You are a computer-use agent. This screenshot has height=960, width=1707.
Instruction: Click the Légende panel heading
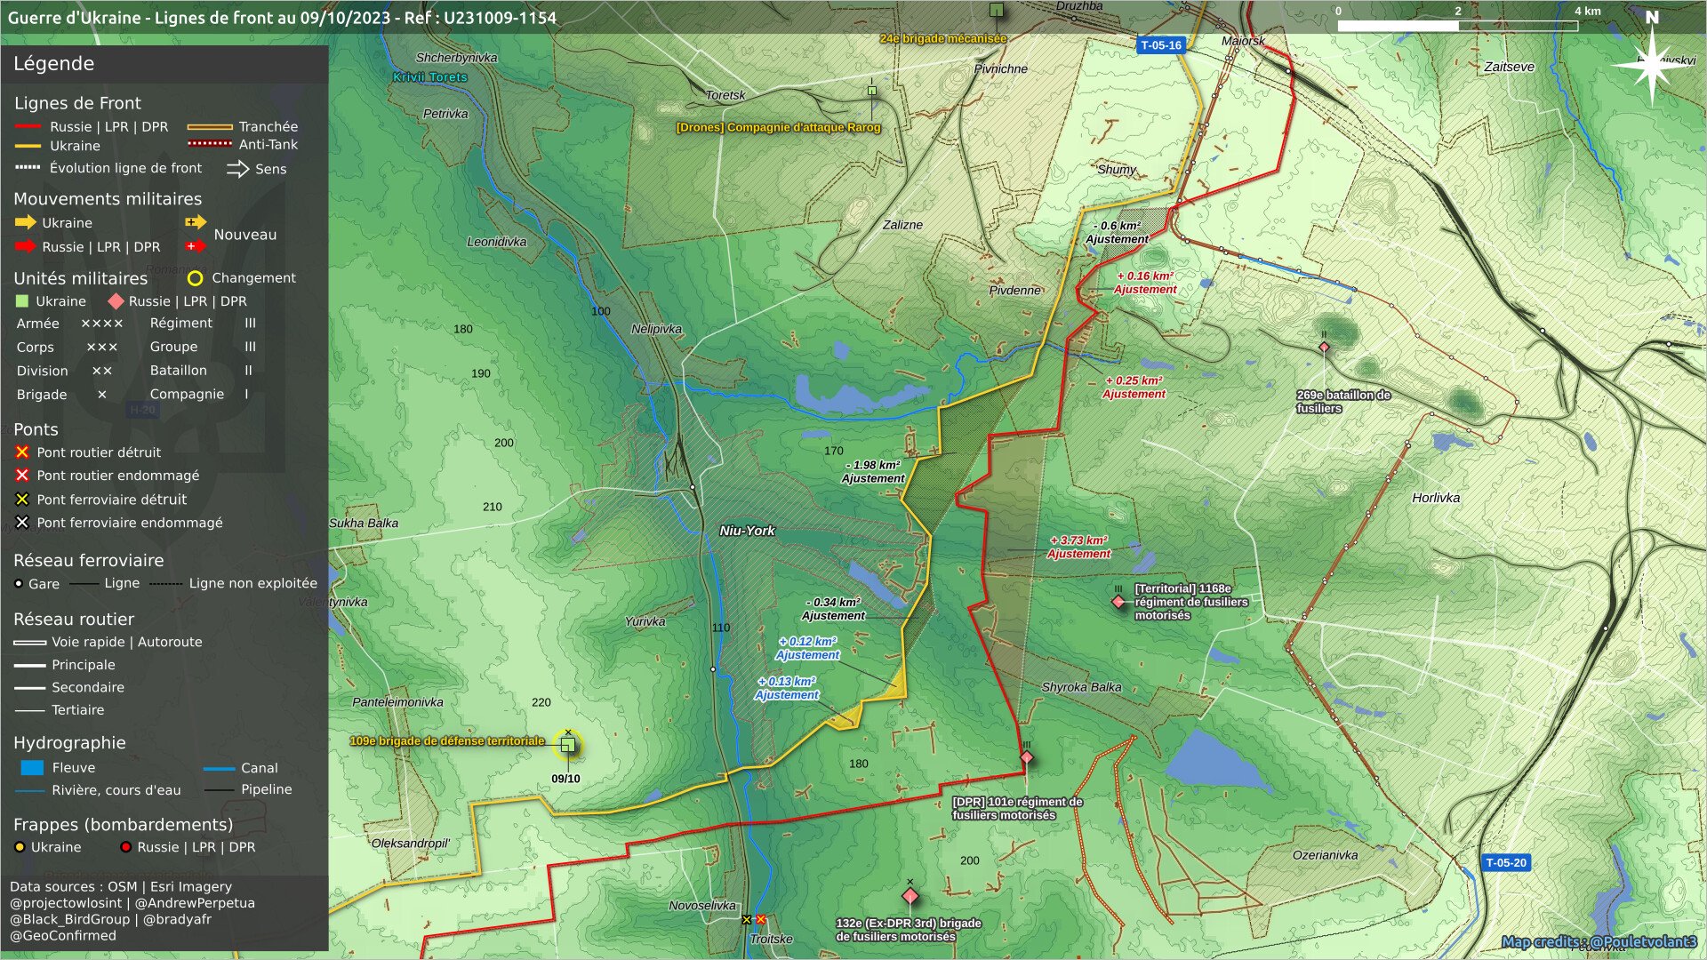point(53,63)
